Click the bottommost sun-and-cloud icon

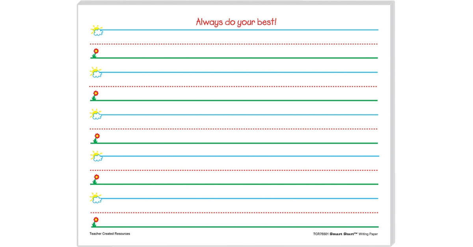(x=96, y=197)
